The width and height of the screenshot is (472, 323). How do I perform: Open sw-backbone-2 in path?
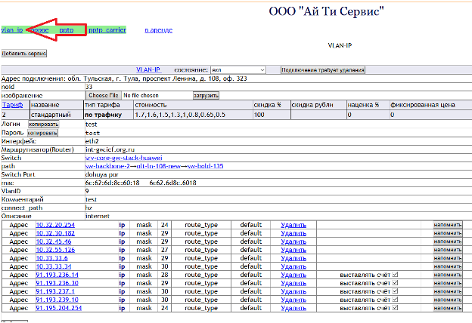pyautogui.click(x=107, y=166)
